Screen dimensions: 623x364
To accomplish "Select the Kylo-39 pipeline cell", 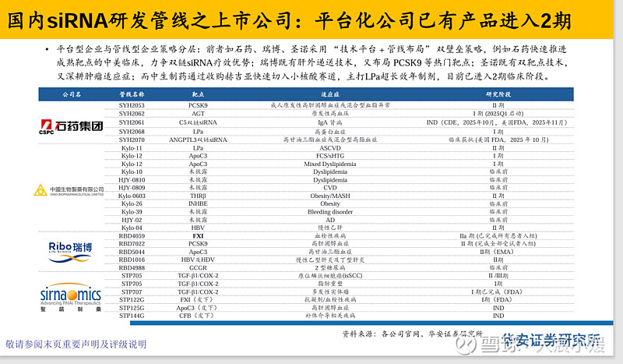I will [132, 212].
